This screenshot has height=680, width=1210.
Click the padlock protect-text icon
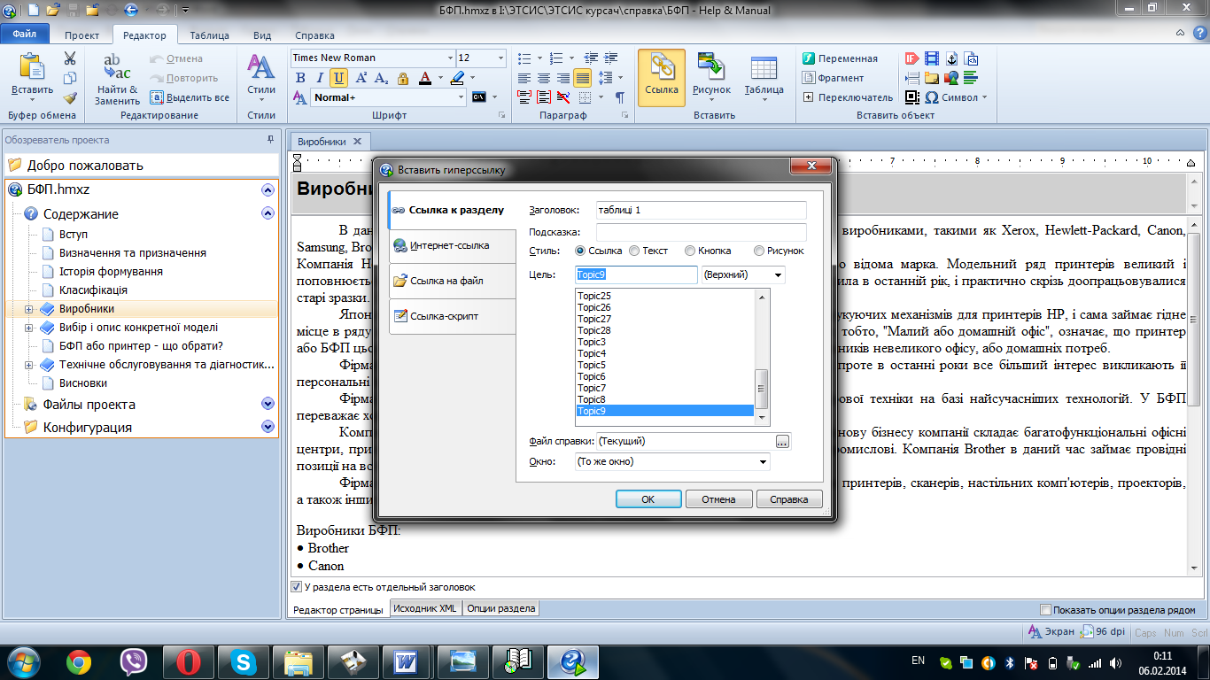coord(404,78)
